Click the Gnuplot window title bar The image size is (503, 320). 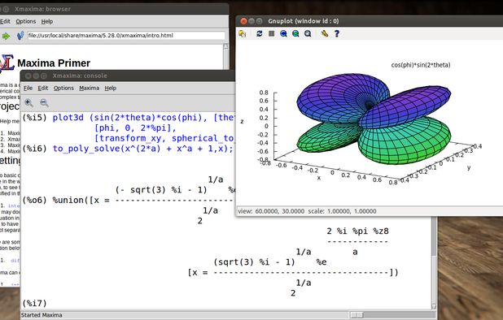tap(370, 21)
